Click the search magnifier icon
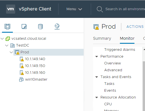Image resolution: width=145 pixels, height=111 pixels. [100, 9]
